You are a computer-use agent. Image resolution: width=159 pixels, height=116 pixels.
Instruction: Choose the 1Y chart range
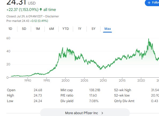click(x=80, y=29)
